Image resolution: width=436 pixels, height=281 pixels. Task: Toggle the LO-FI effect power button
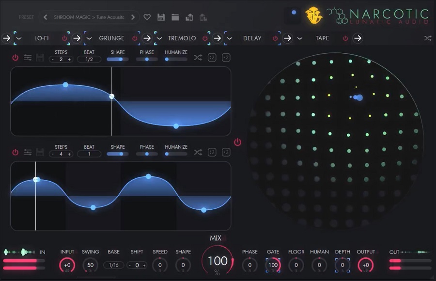tap(64, 38)
